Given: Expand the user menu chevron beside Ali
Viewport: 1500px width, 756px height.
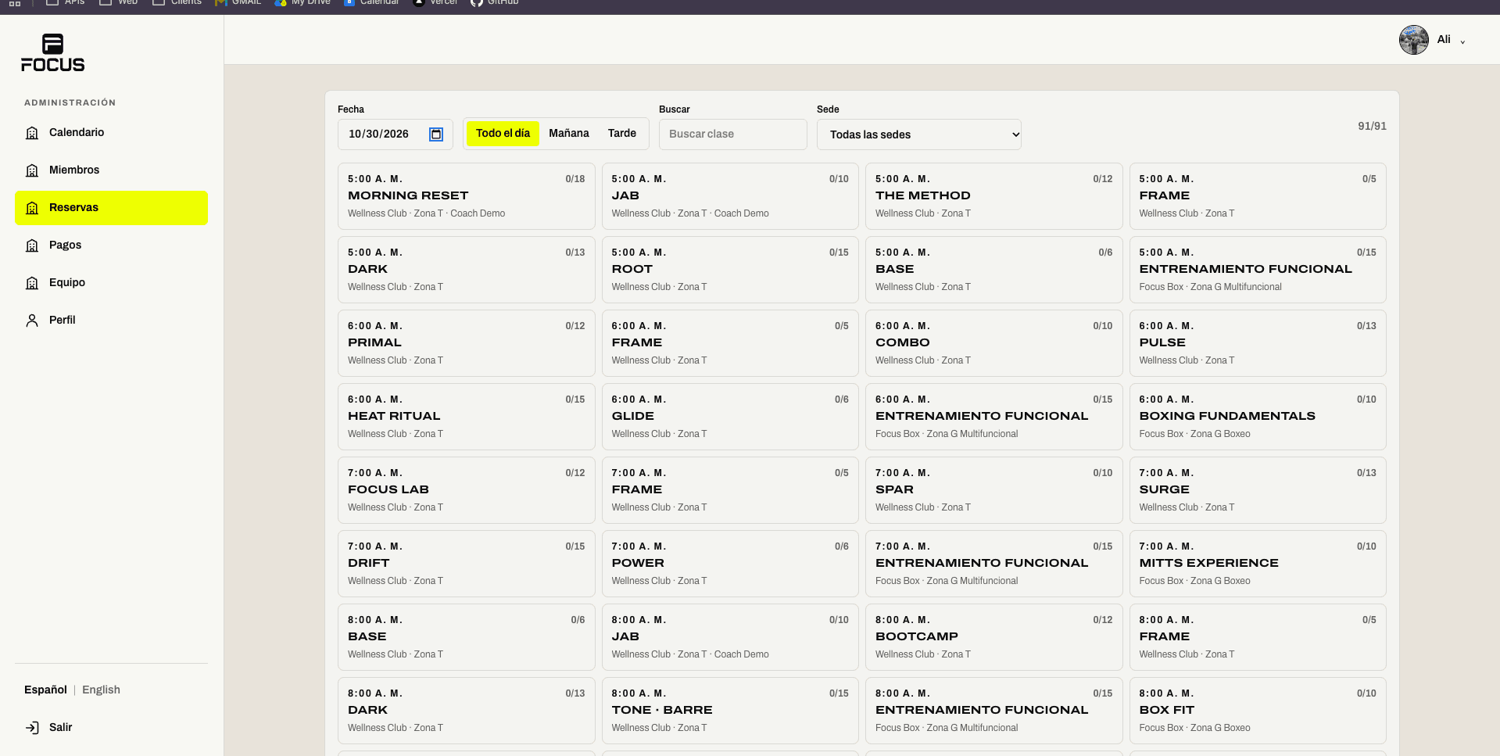Looking at the screenshot, I should pos(1462,41).
